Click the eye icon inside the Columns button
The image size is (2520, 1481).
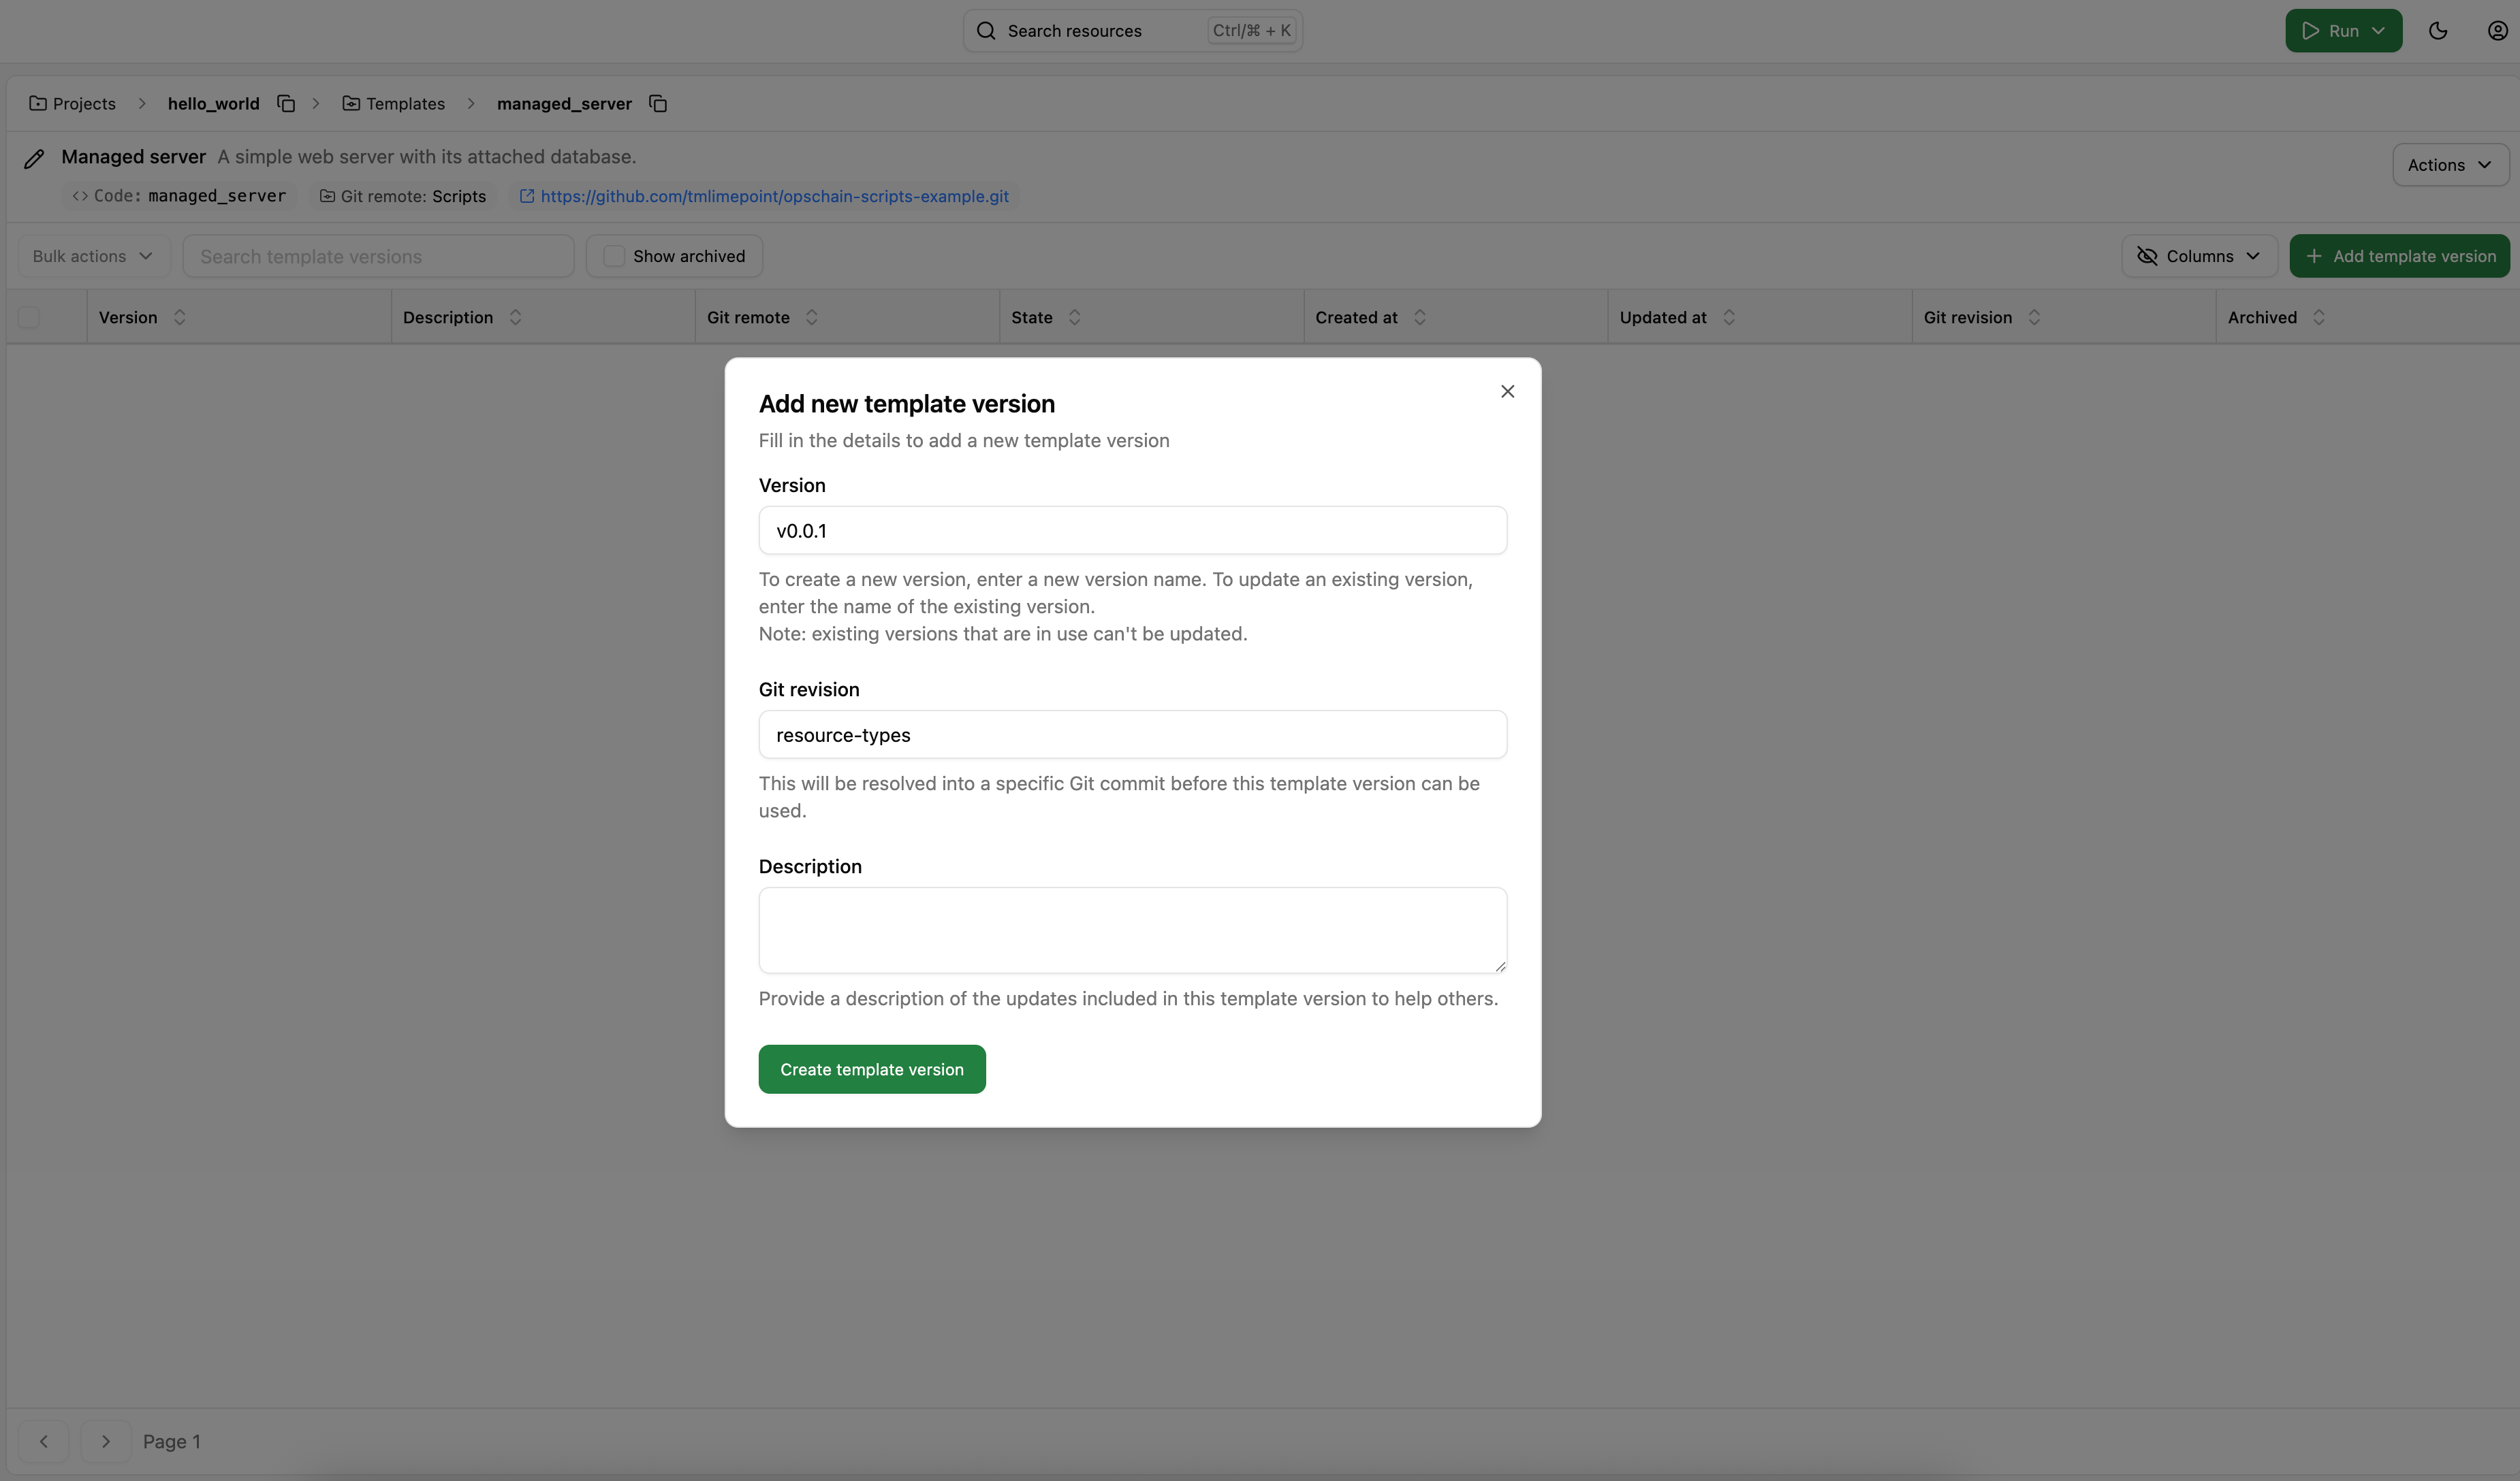click(2147, 256)
